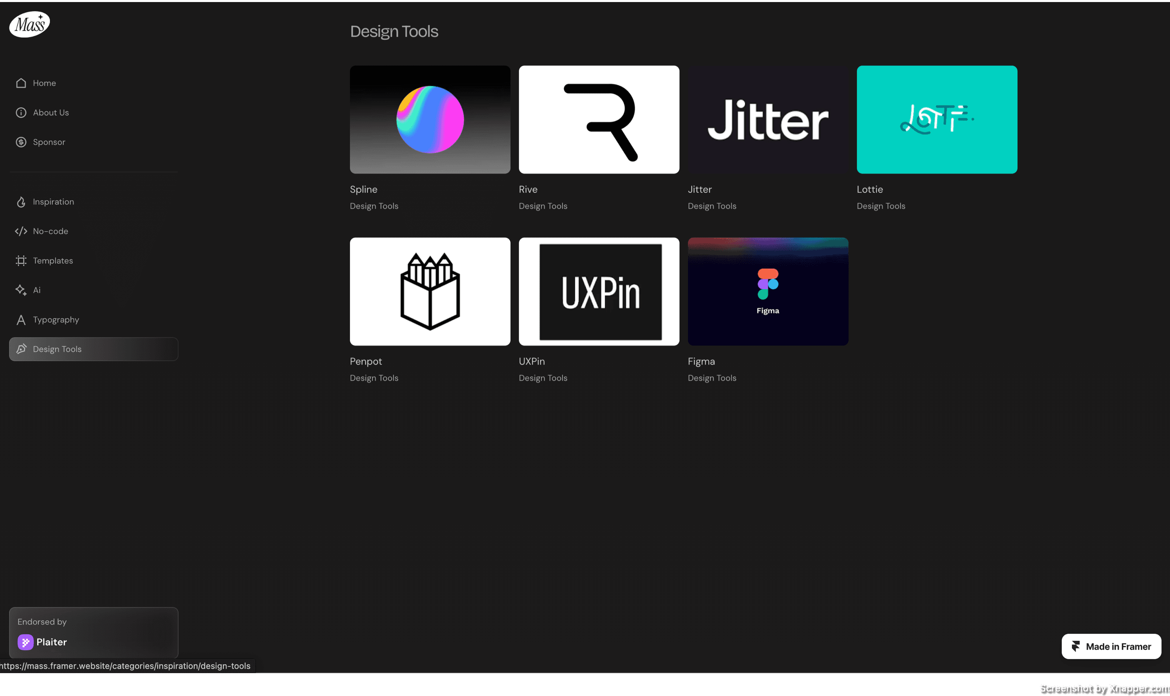Open the Figma thumbnail card

(x=768, y=291)
